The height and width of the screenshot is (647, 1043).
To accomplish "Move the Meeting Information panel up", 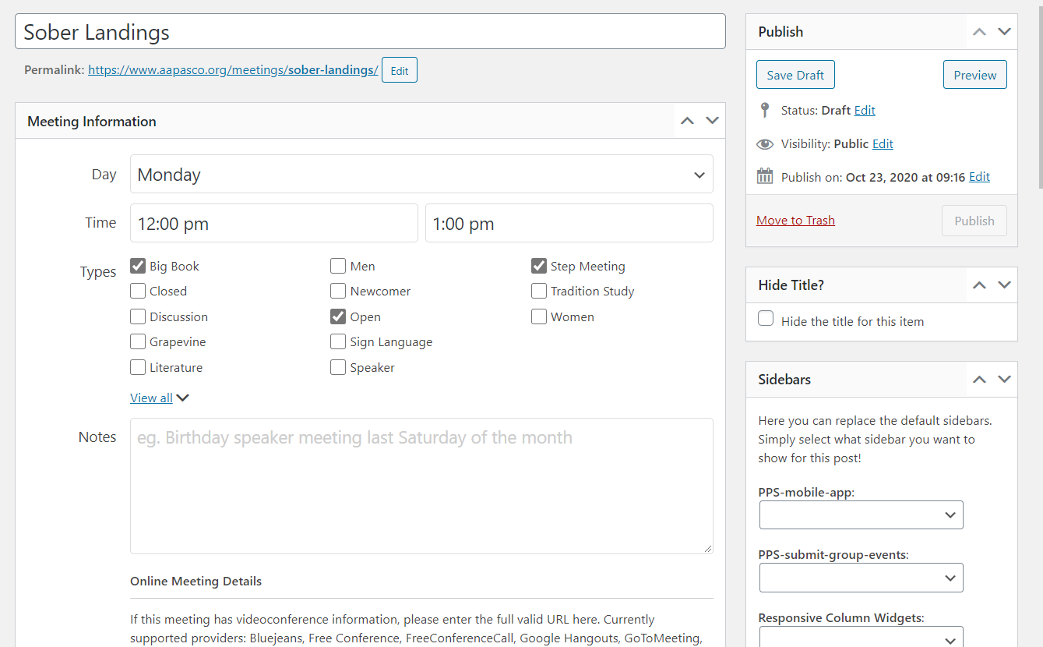I will tap(687, 121).
